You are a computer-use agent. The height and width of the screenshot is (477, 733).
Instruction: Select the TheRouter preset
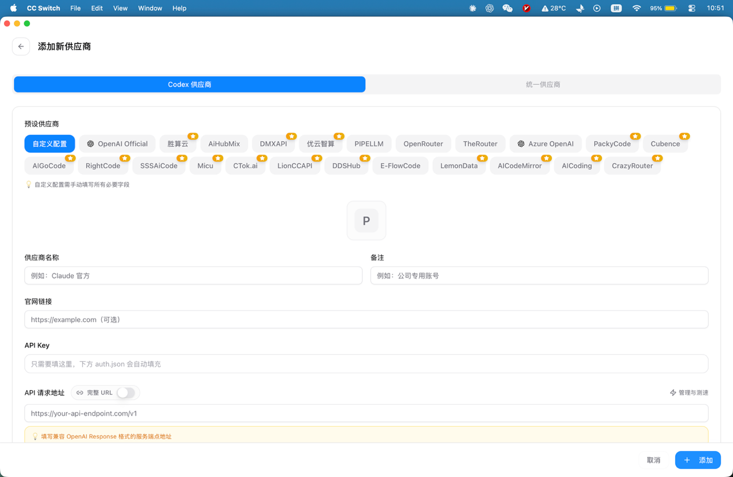[480, 144]
